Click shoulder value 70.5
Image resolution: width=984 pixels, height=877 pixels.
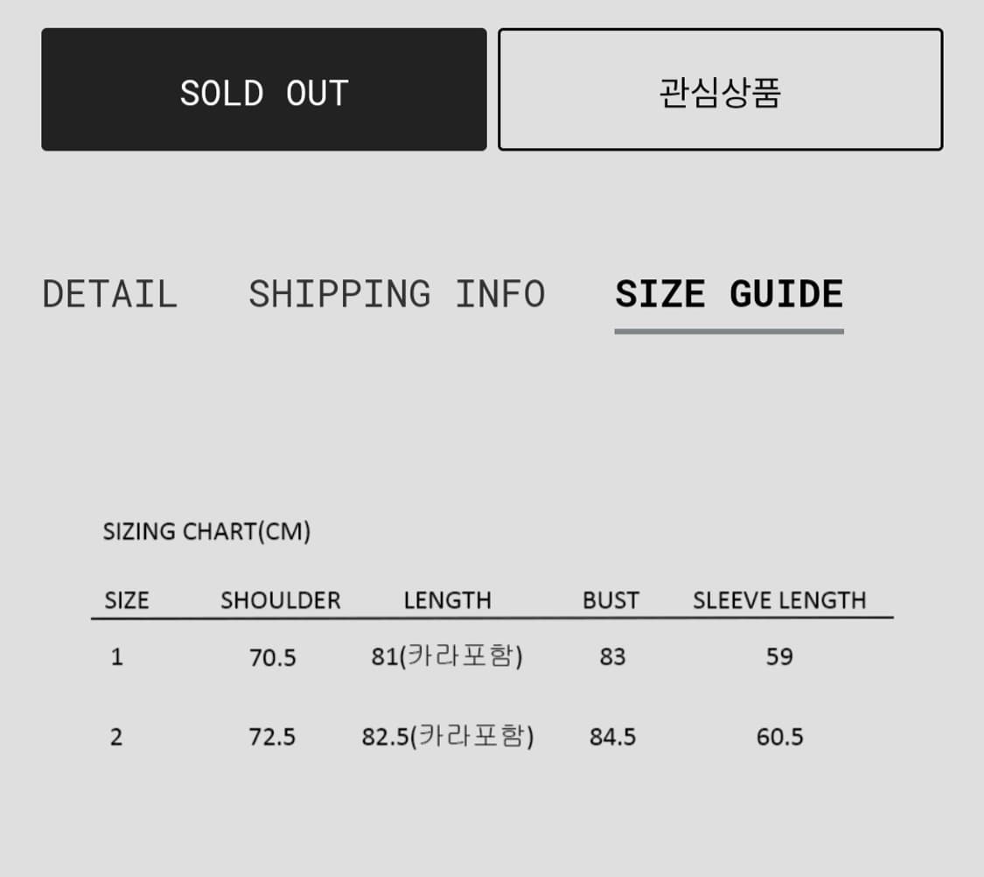(x=272, y=658)
